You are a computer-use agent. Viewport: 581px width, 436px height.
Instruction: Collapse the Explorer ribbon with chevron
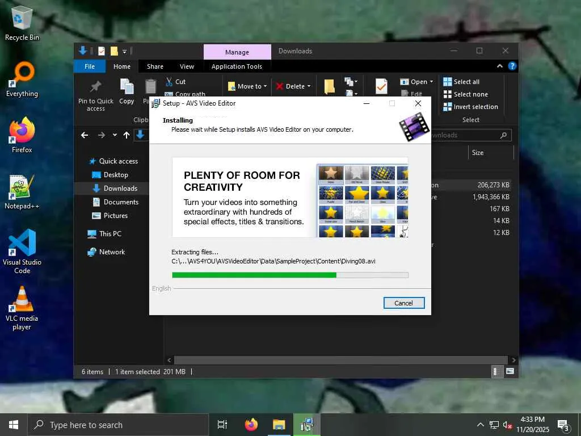click(500, 66)
